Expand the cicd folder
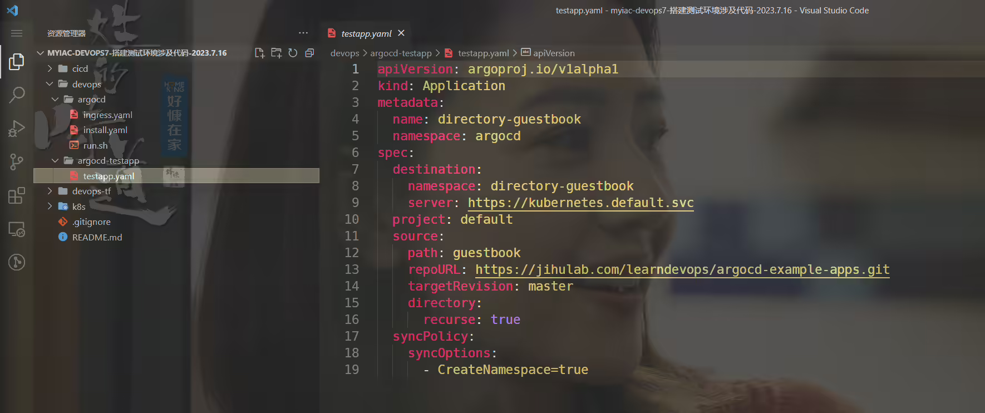Screen dimensions: 985x413 click(80, 68)
